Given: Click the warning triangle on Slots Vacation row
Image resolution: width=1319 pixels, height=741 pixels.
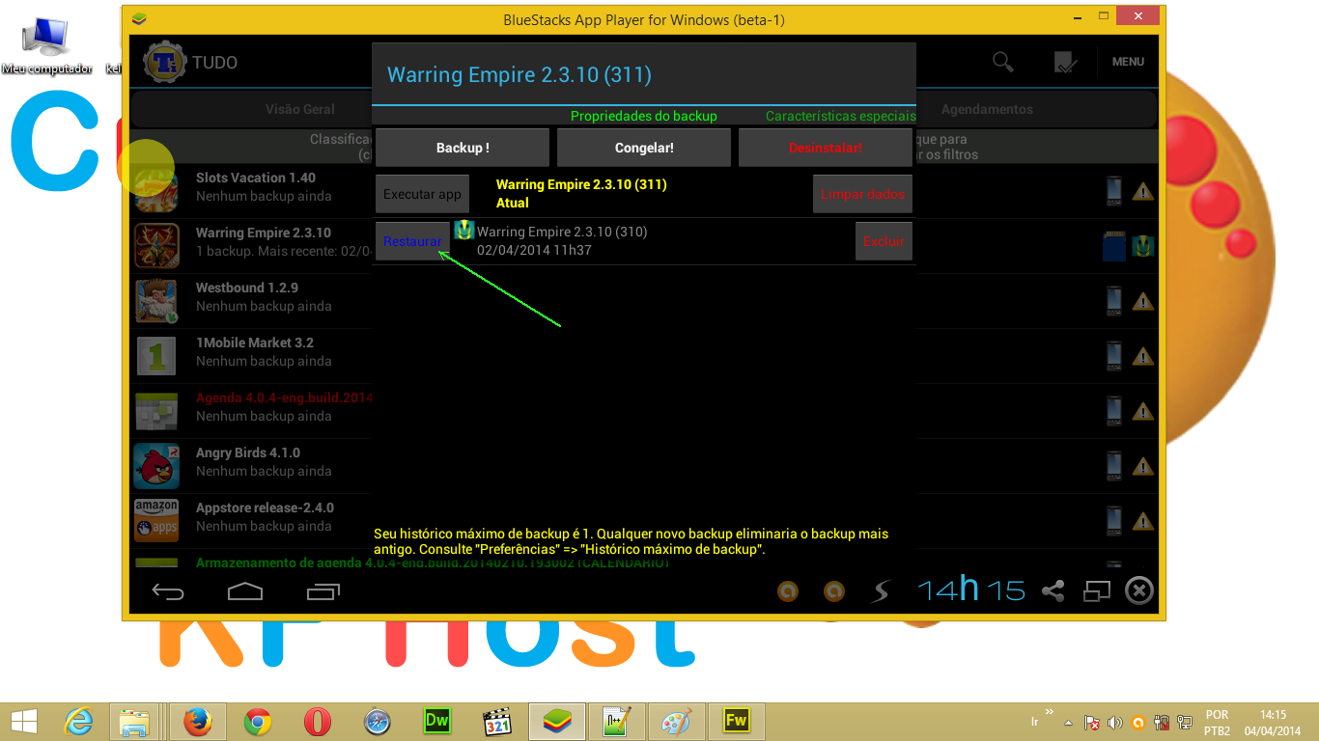Looking at the screenshot, I should (1143, 191).
